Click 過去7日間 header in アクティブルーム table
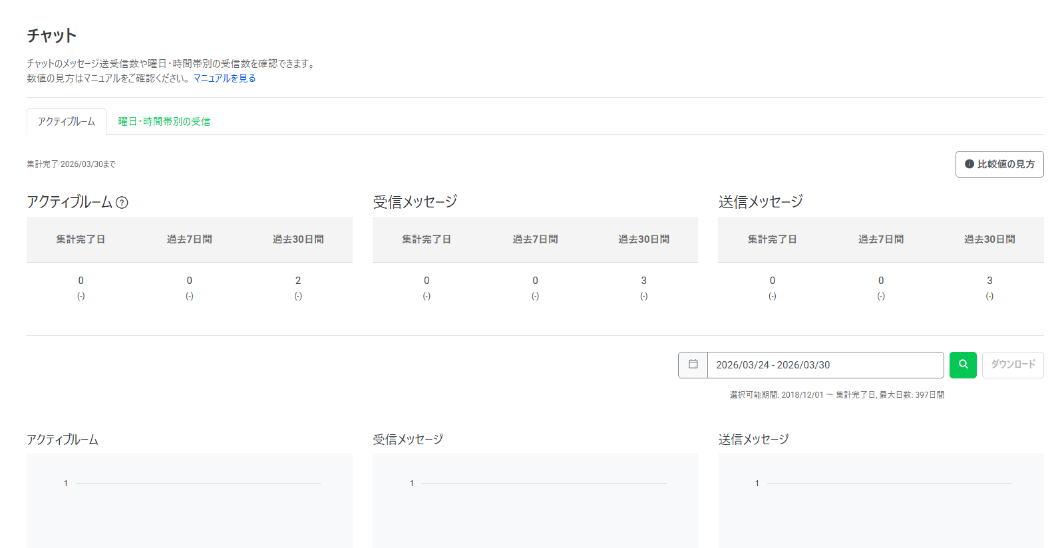1064x548 pixels. coord(189,239)
